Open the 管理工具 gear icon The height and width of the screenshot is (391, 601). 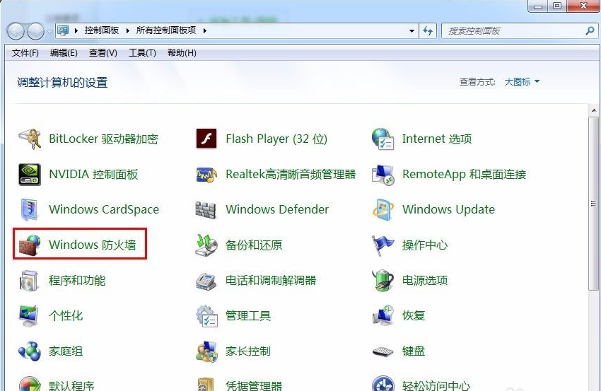click(x=206, y=316)
